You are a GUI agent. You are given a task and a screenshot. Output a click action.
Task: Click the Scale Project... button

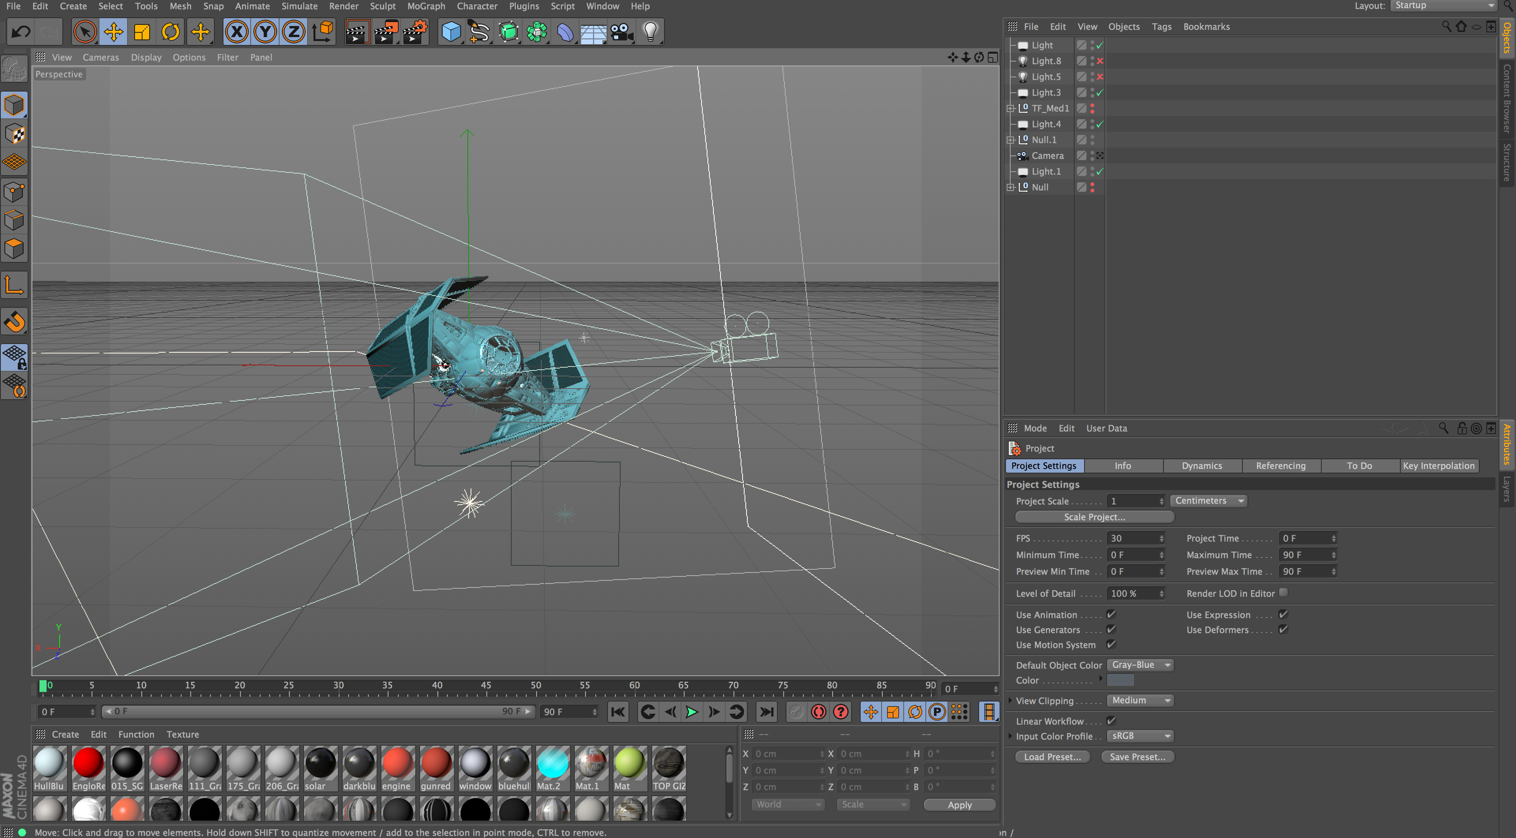pyautogui.click(x=1094, y=517)
